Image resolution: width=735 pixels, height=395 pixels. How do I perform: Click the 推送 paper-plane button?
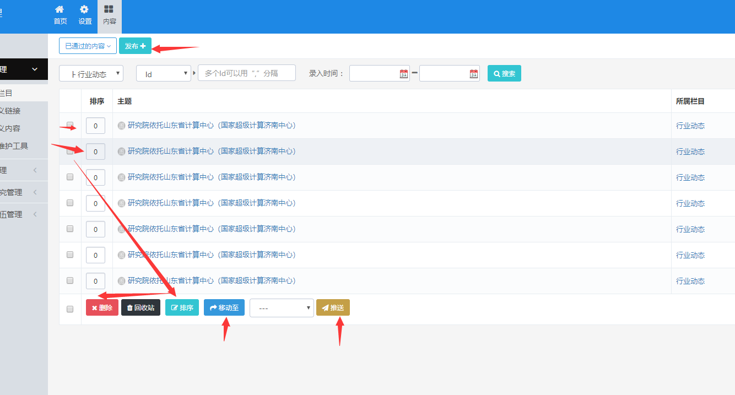(x=333, y=307)
